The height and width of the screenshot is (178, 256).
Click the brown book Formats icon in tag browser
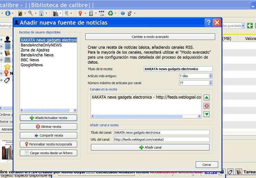pos(7,53)
